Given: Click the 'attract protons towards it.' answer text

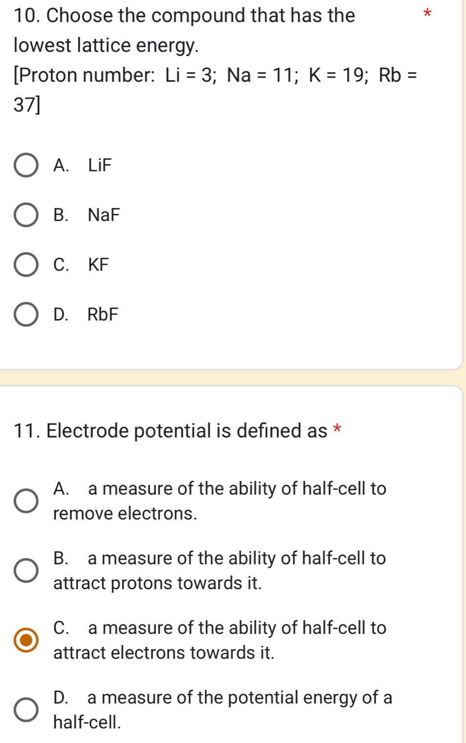Looking at the screenshot, I should coord(157,583).
